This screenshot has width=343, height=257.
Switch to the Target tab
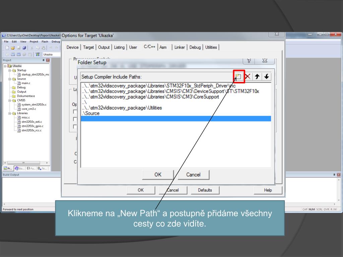point(88,48)
